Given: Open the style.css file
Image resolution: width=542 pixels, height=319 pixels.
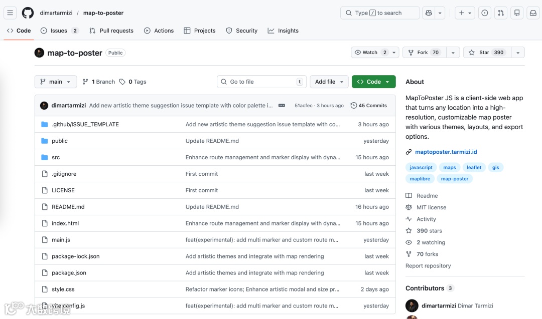Looking at the screenshot, I should (63, 289).
